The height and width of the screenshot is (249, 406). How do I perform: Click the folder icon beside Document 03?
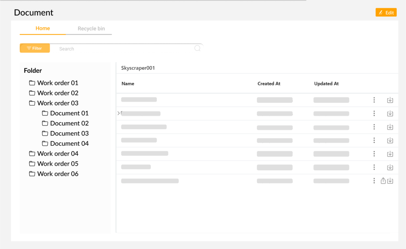pos(45,133)
